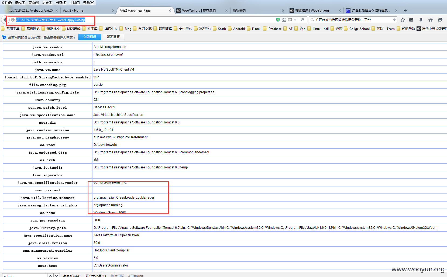
Task: Open the 文件(F) menu
Action: [x=7, y=3]
